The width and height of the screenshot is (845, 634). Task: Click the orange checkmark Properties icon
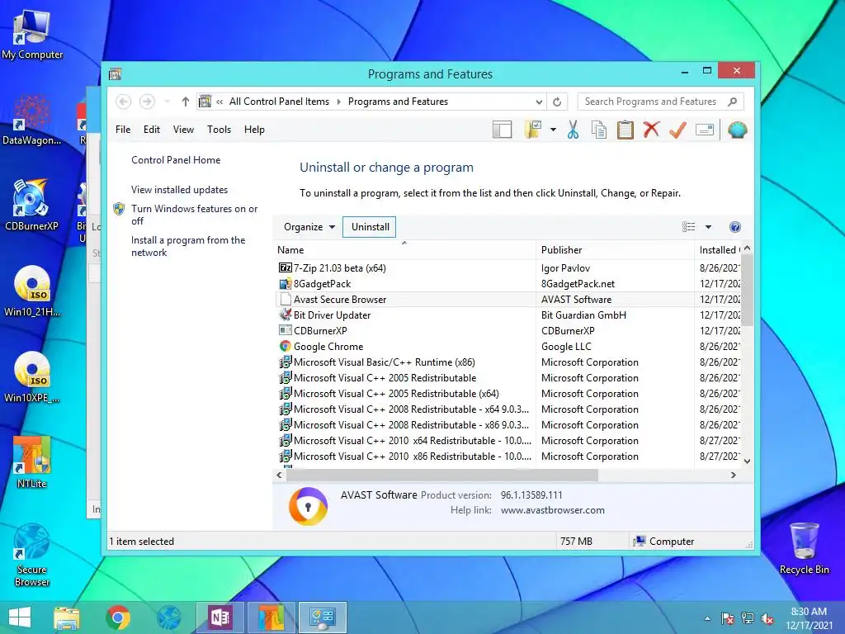pyautogui.click(x=677, y=130)
